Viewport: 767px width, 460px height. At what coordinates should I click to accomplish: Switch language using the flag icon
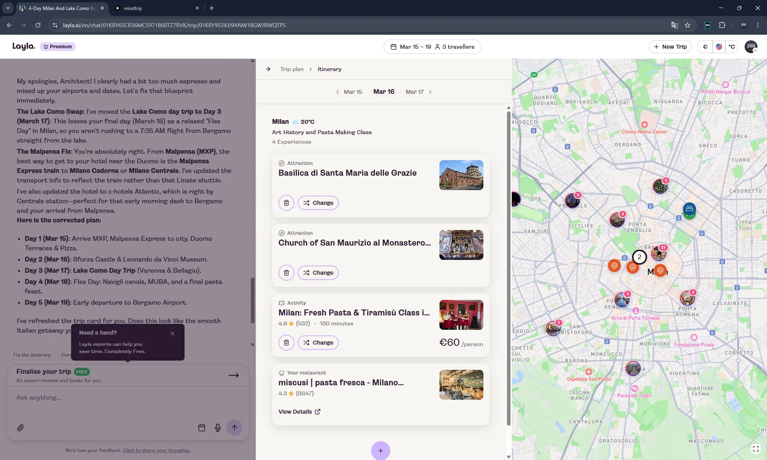coord(719,47)
